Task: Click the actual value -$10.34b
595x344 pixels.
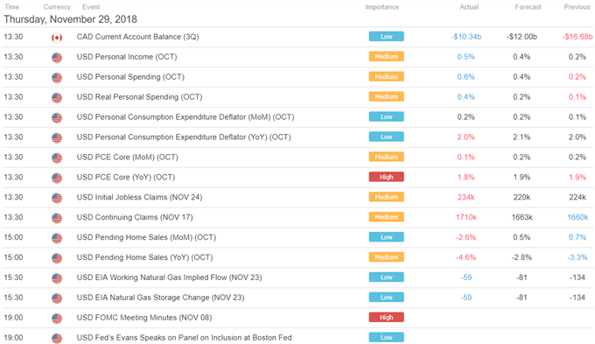Action: click(x=466, y=37)
